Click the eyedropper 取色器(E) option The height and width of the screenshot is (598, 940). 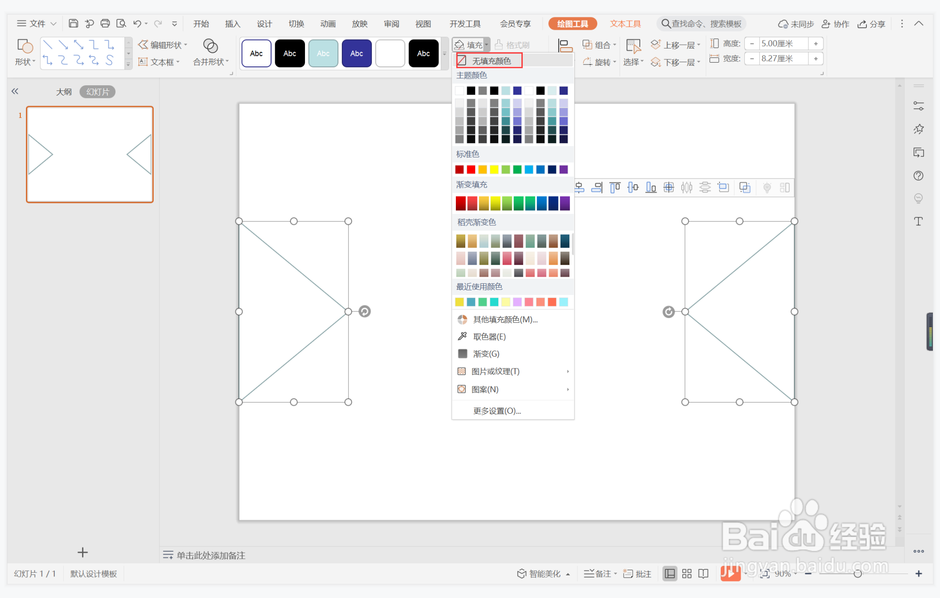coord(489,336)
